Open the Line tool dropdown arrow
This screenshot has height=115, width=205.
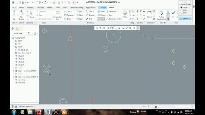click(x=71, y=11)
